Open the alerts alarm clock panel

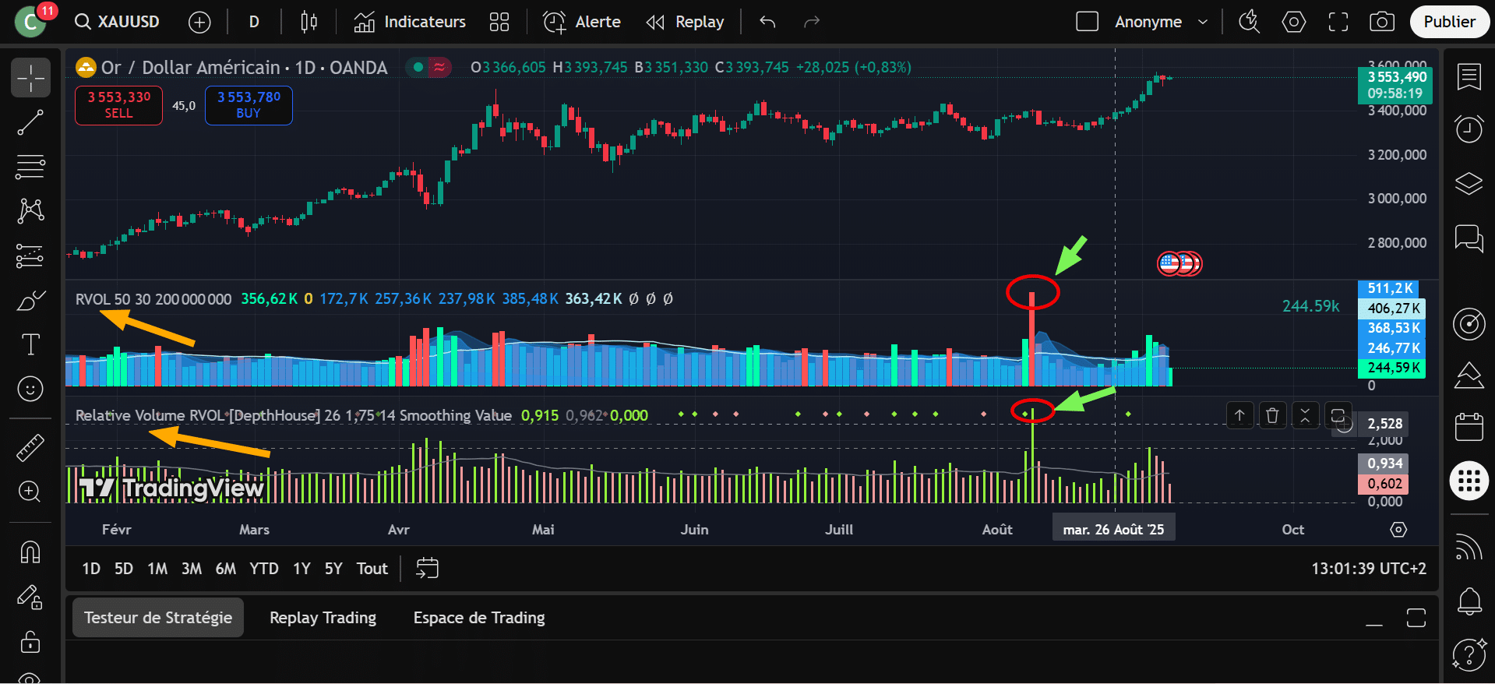pos(1469,129)
